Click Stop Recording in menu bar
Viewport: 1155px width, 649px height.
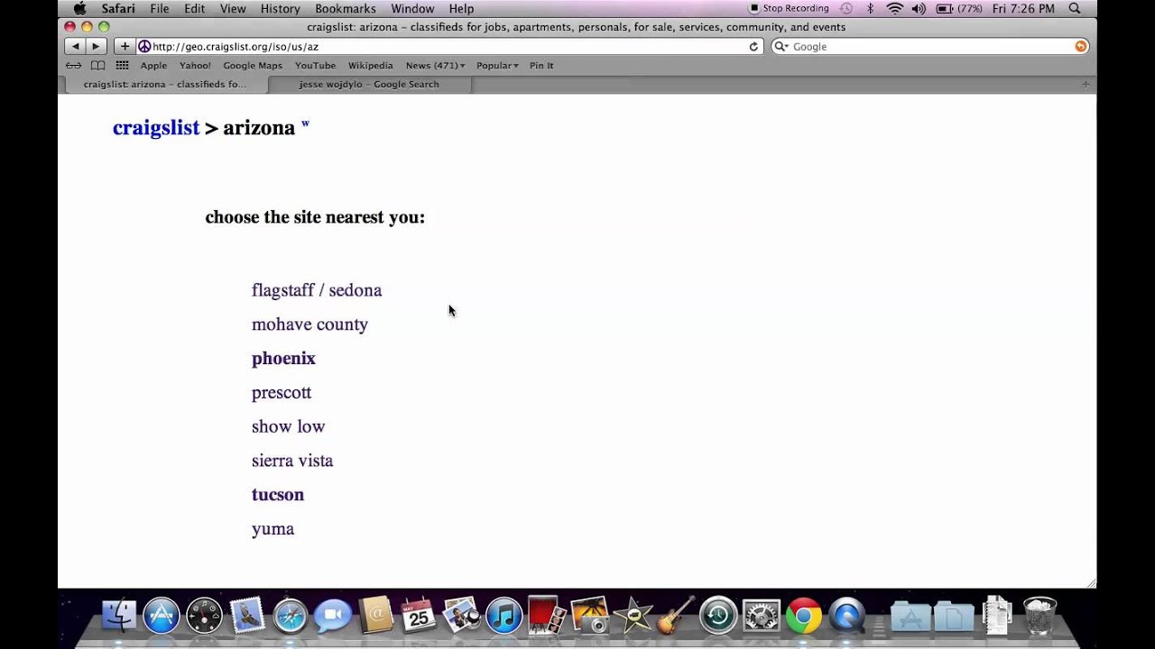(x=789, y=8)
